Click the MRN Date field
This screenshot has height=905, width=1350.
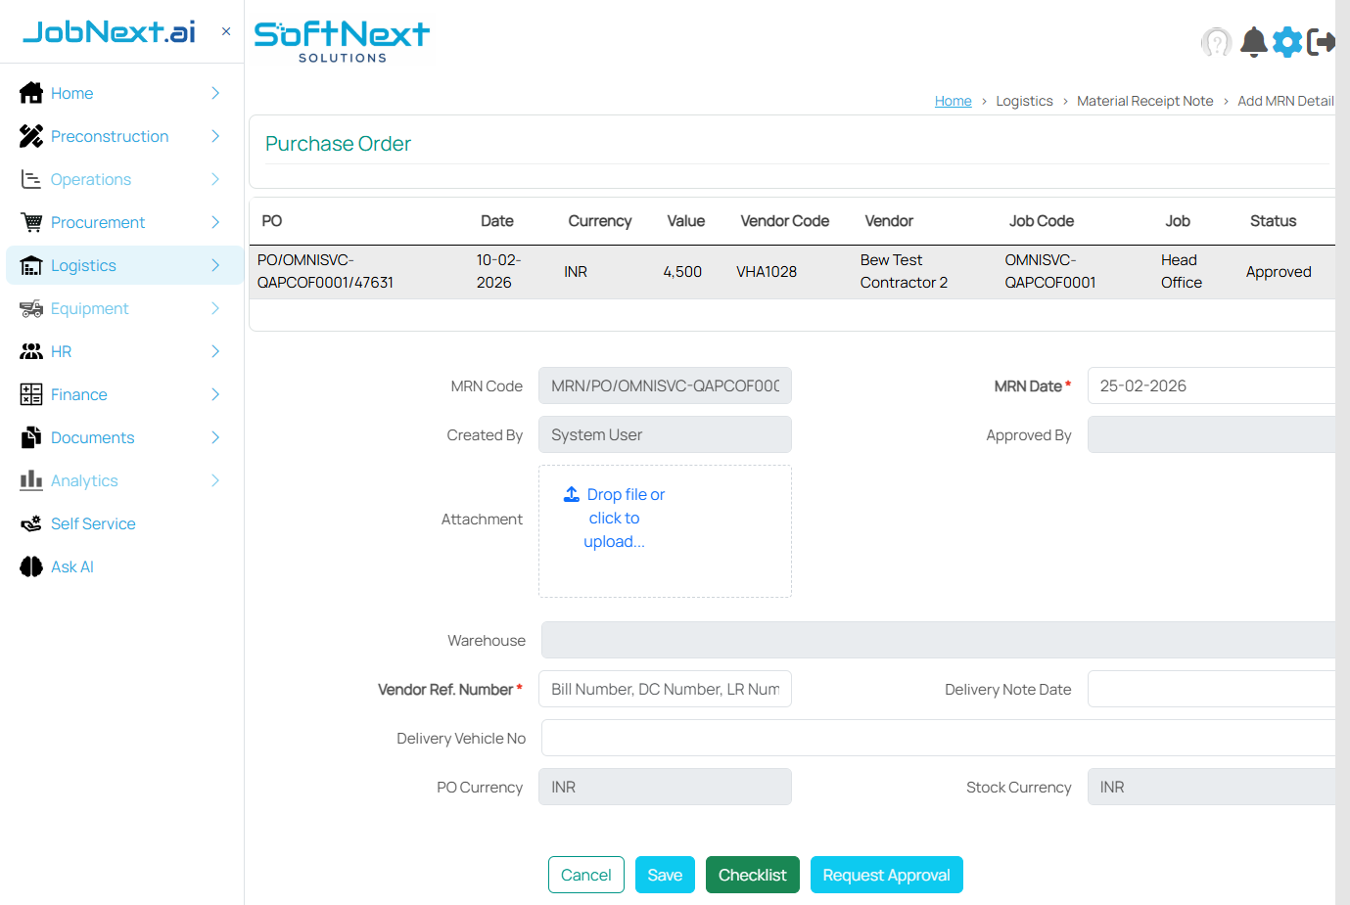coord(1211,385)
